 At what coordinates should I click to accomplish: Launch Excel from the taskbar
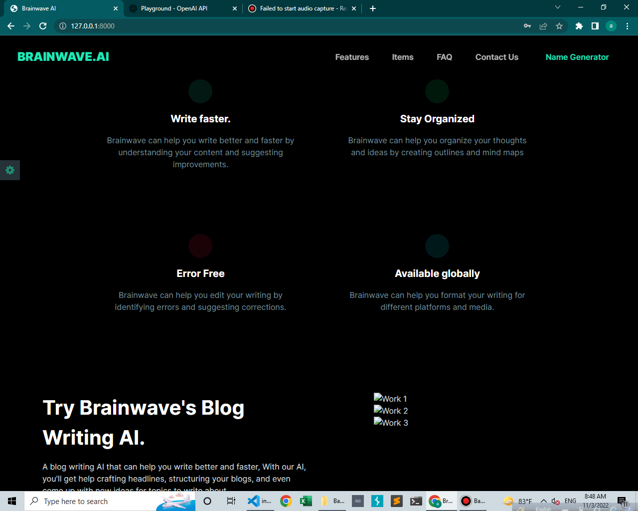click(305, 501)
